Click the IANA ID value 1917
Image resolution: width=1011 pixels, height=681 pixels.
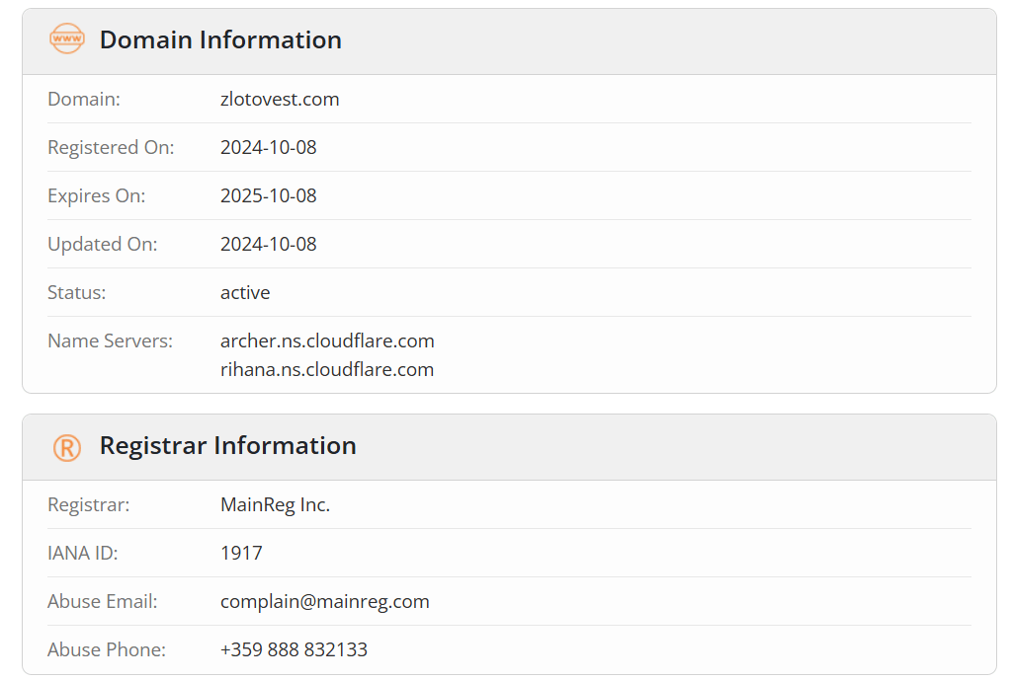click(241, 553)
